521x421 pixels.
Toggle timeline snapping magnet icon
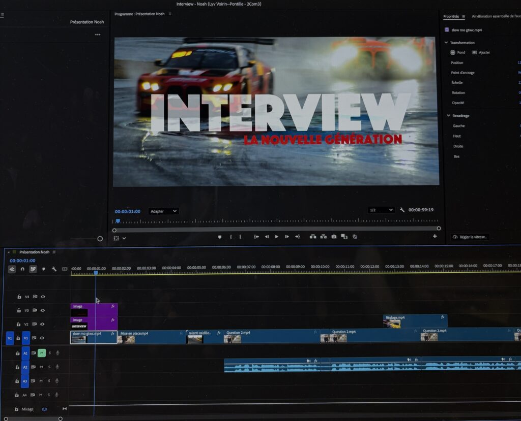click(x=22, y=269)
